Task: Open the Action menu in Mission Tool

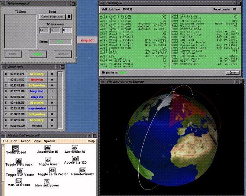Action: click(x=25, y=141)
